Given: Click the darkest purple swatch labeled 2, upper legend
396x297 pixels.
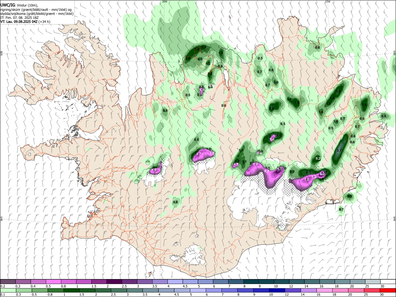Looking at the screenshot, I should click(x=114, y=282).
